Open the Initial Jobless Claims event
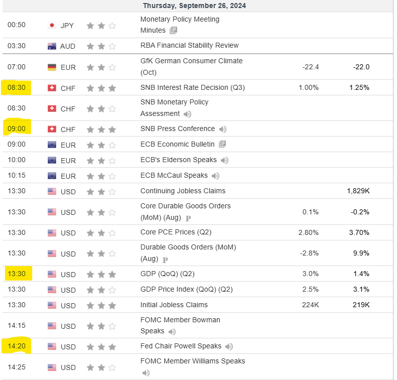Image resolution: width=397 pixels, height=380 pixels. point(174,305)
